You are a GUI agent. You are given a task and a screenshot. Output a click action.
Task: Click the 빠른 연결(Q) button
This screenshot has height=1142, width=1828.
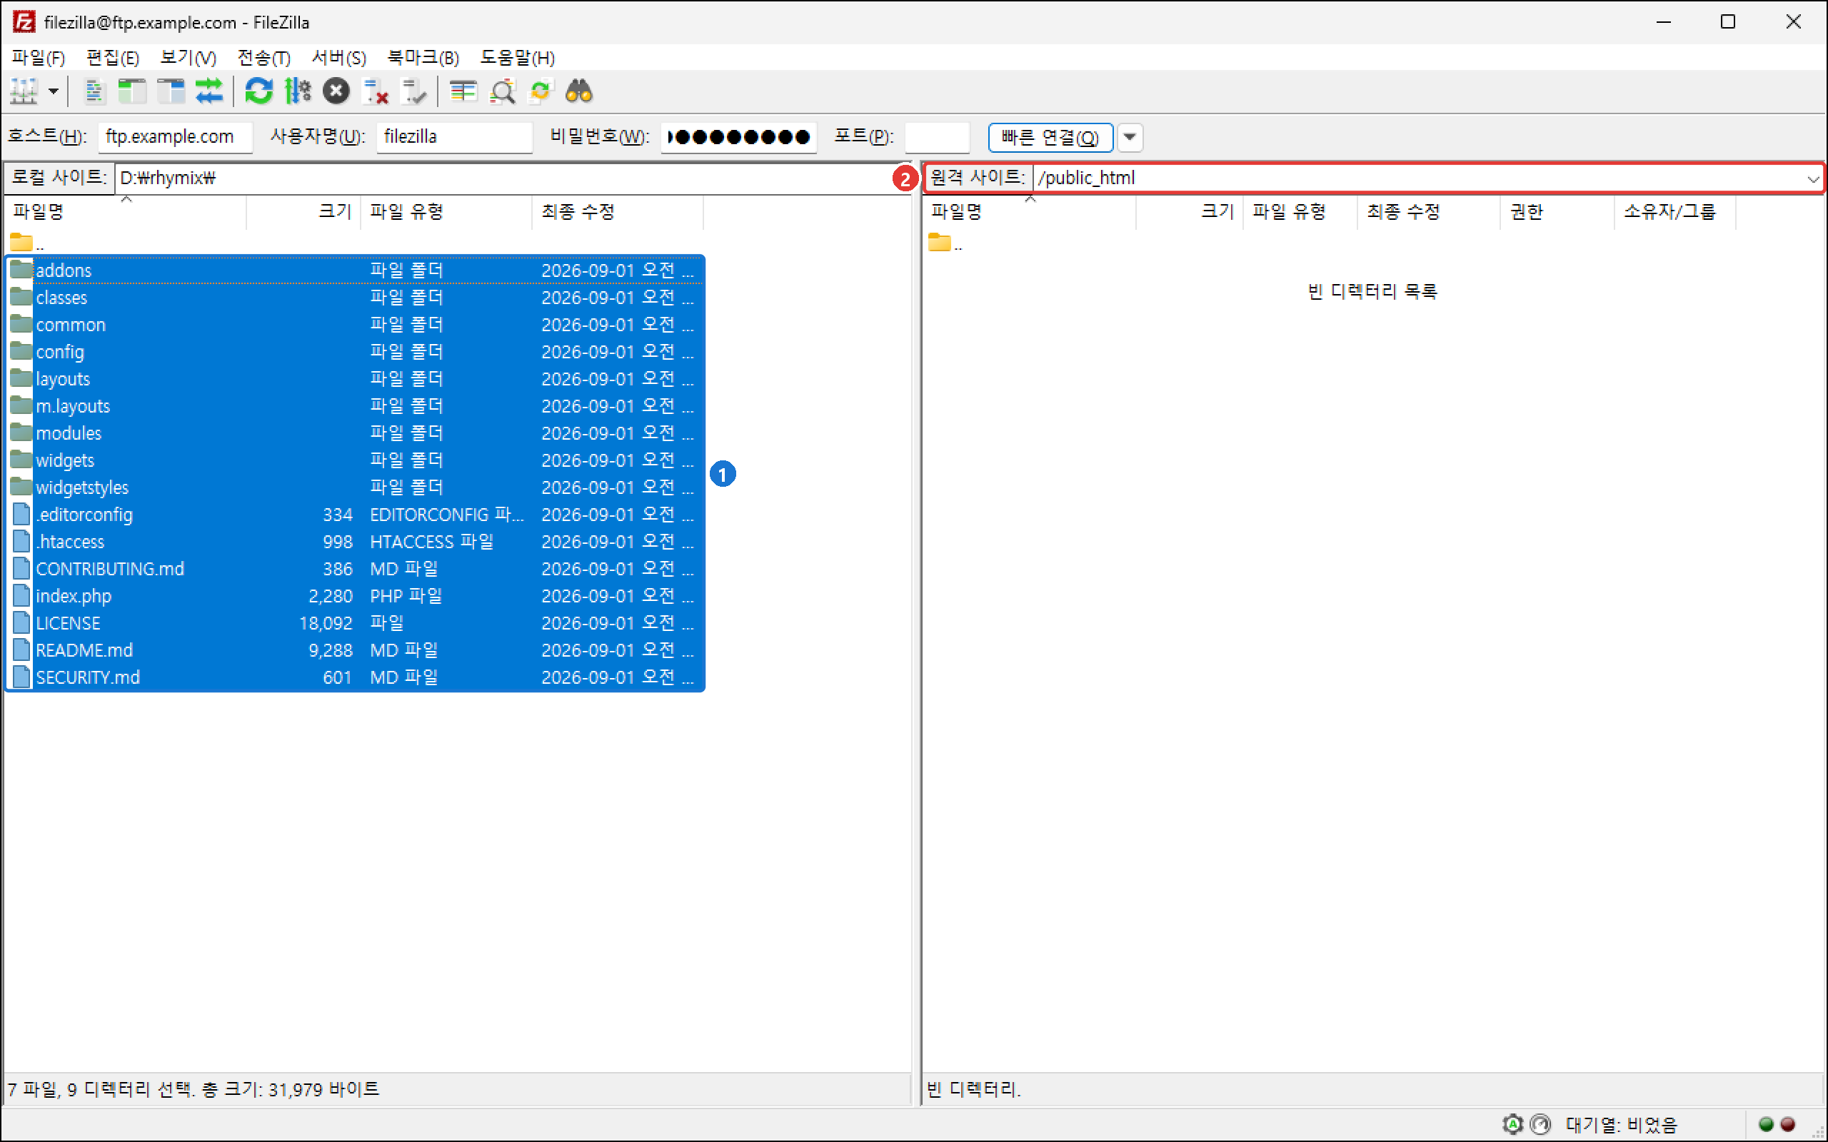coord(1050,137)
